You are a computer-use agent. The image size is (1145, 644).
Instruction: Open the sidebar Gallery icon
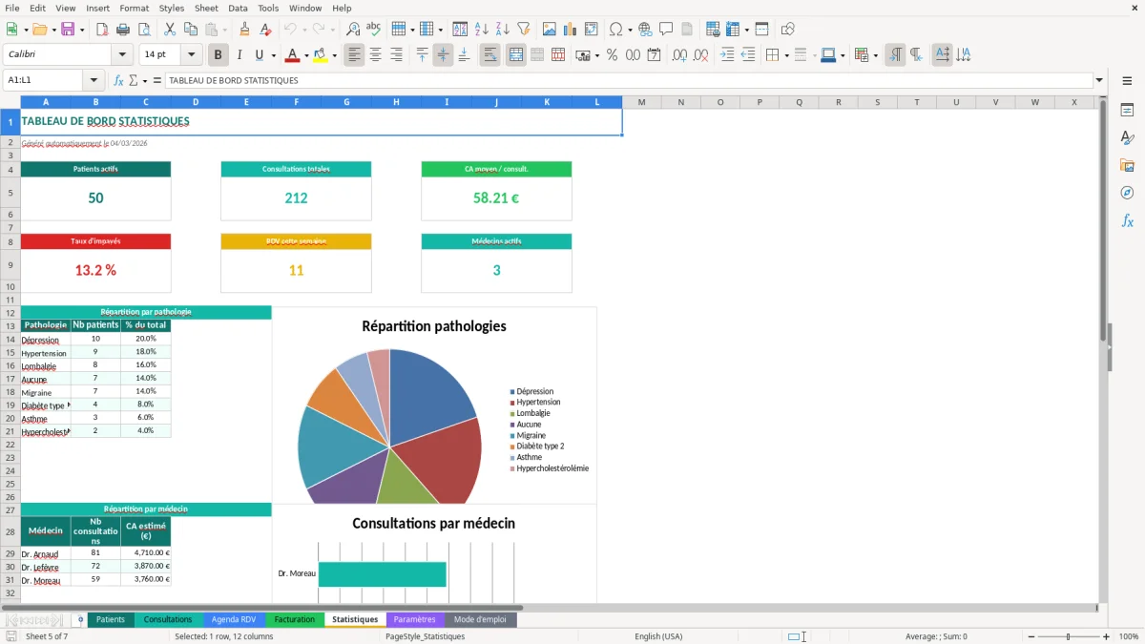(x=1127, y=165)
